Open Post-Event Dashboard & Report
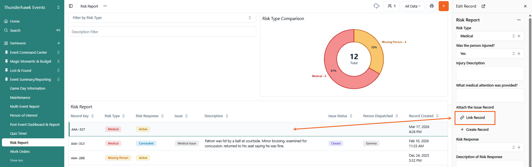The image size is (532, 167). tap(35, 125)
